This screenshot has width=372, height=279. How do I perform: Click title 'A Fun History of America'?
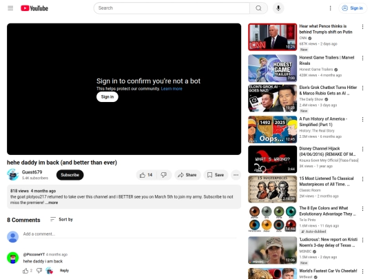click(323, 121)
